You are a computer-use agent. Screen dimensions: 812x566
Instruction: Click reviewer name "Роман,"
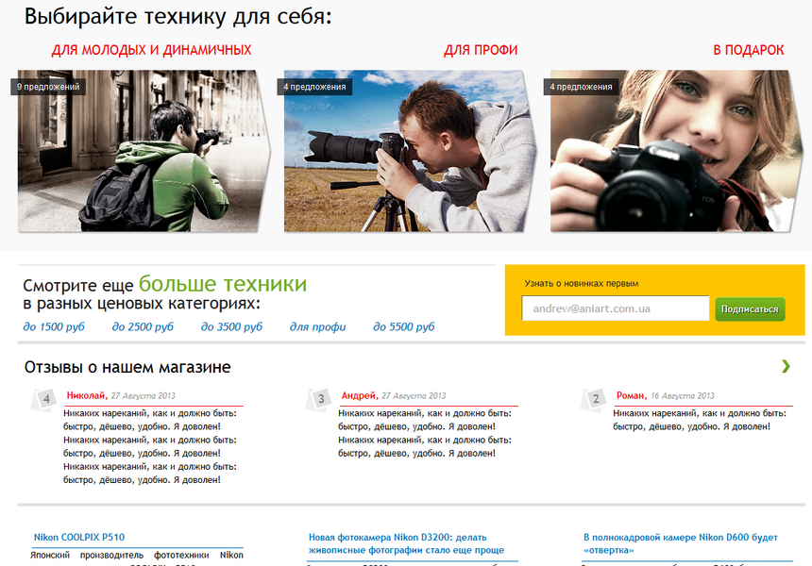tap(632, 396)
